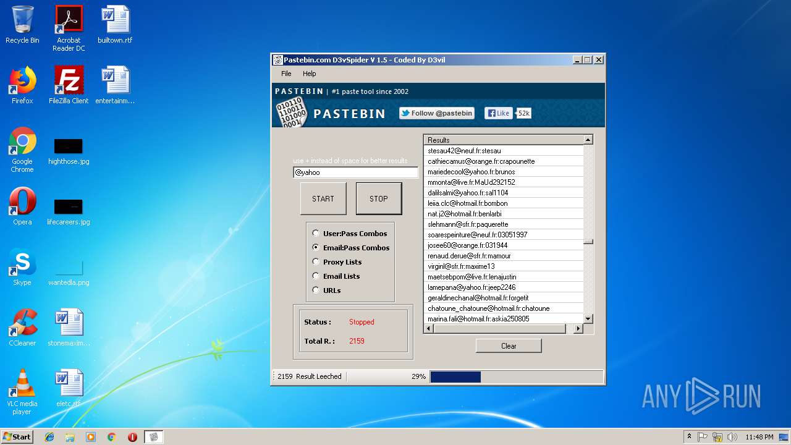Click the results scroll down arrow

(x=588, y=319)
